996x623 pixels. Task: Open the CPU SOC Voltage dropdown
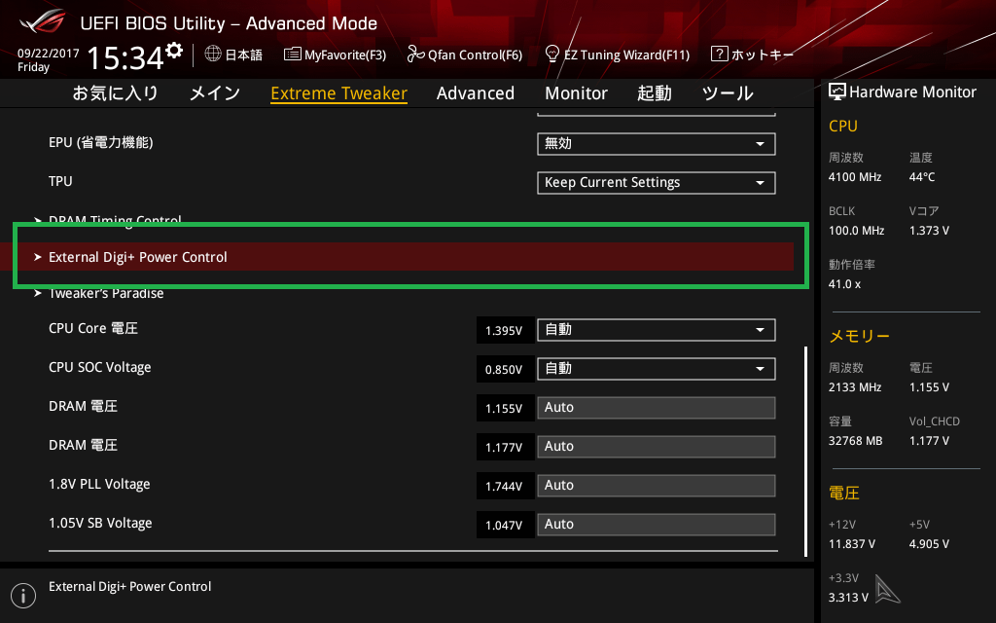(x=657, y=369)
